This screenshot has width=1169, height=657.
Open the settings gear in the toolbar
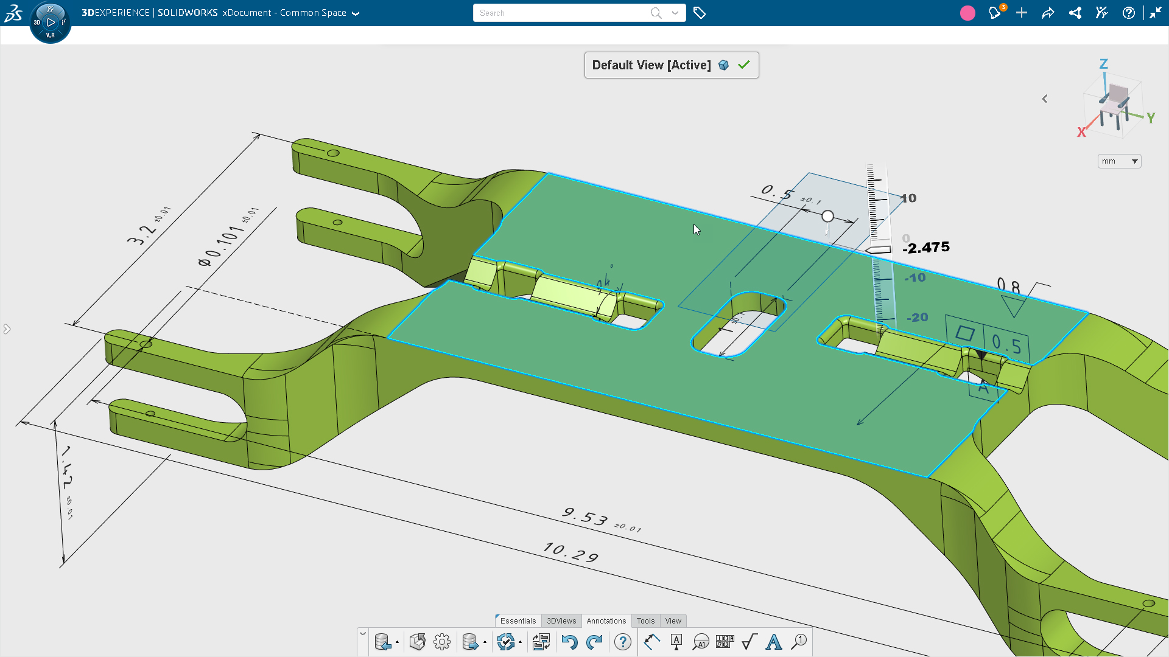click(x=442, y=642)
